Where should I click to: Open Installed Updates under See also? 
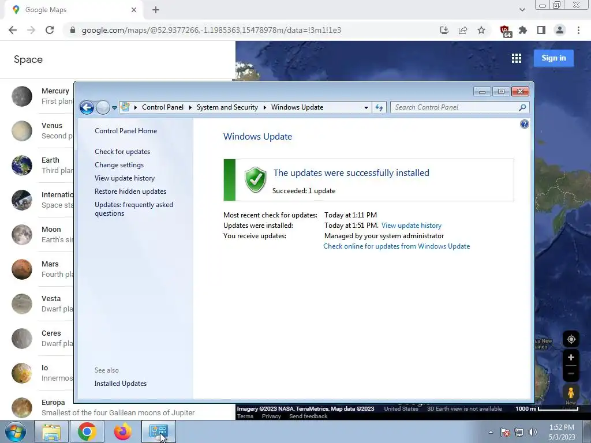click(121, 384)
